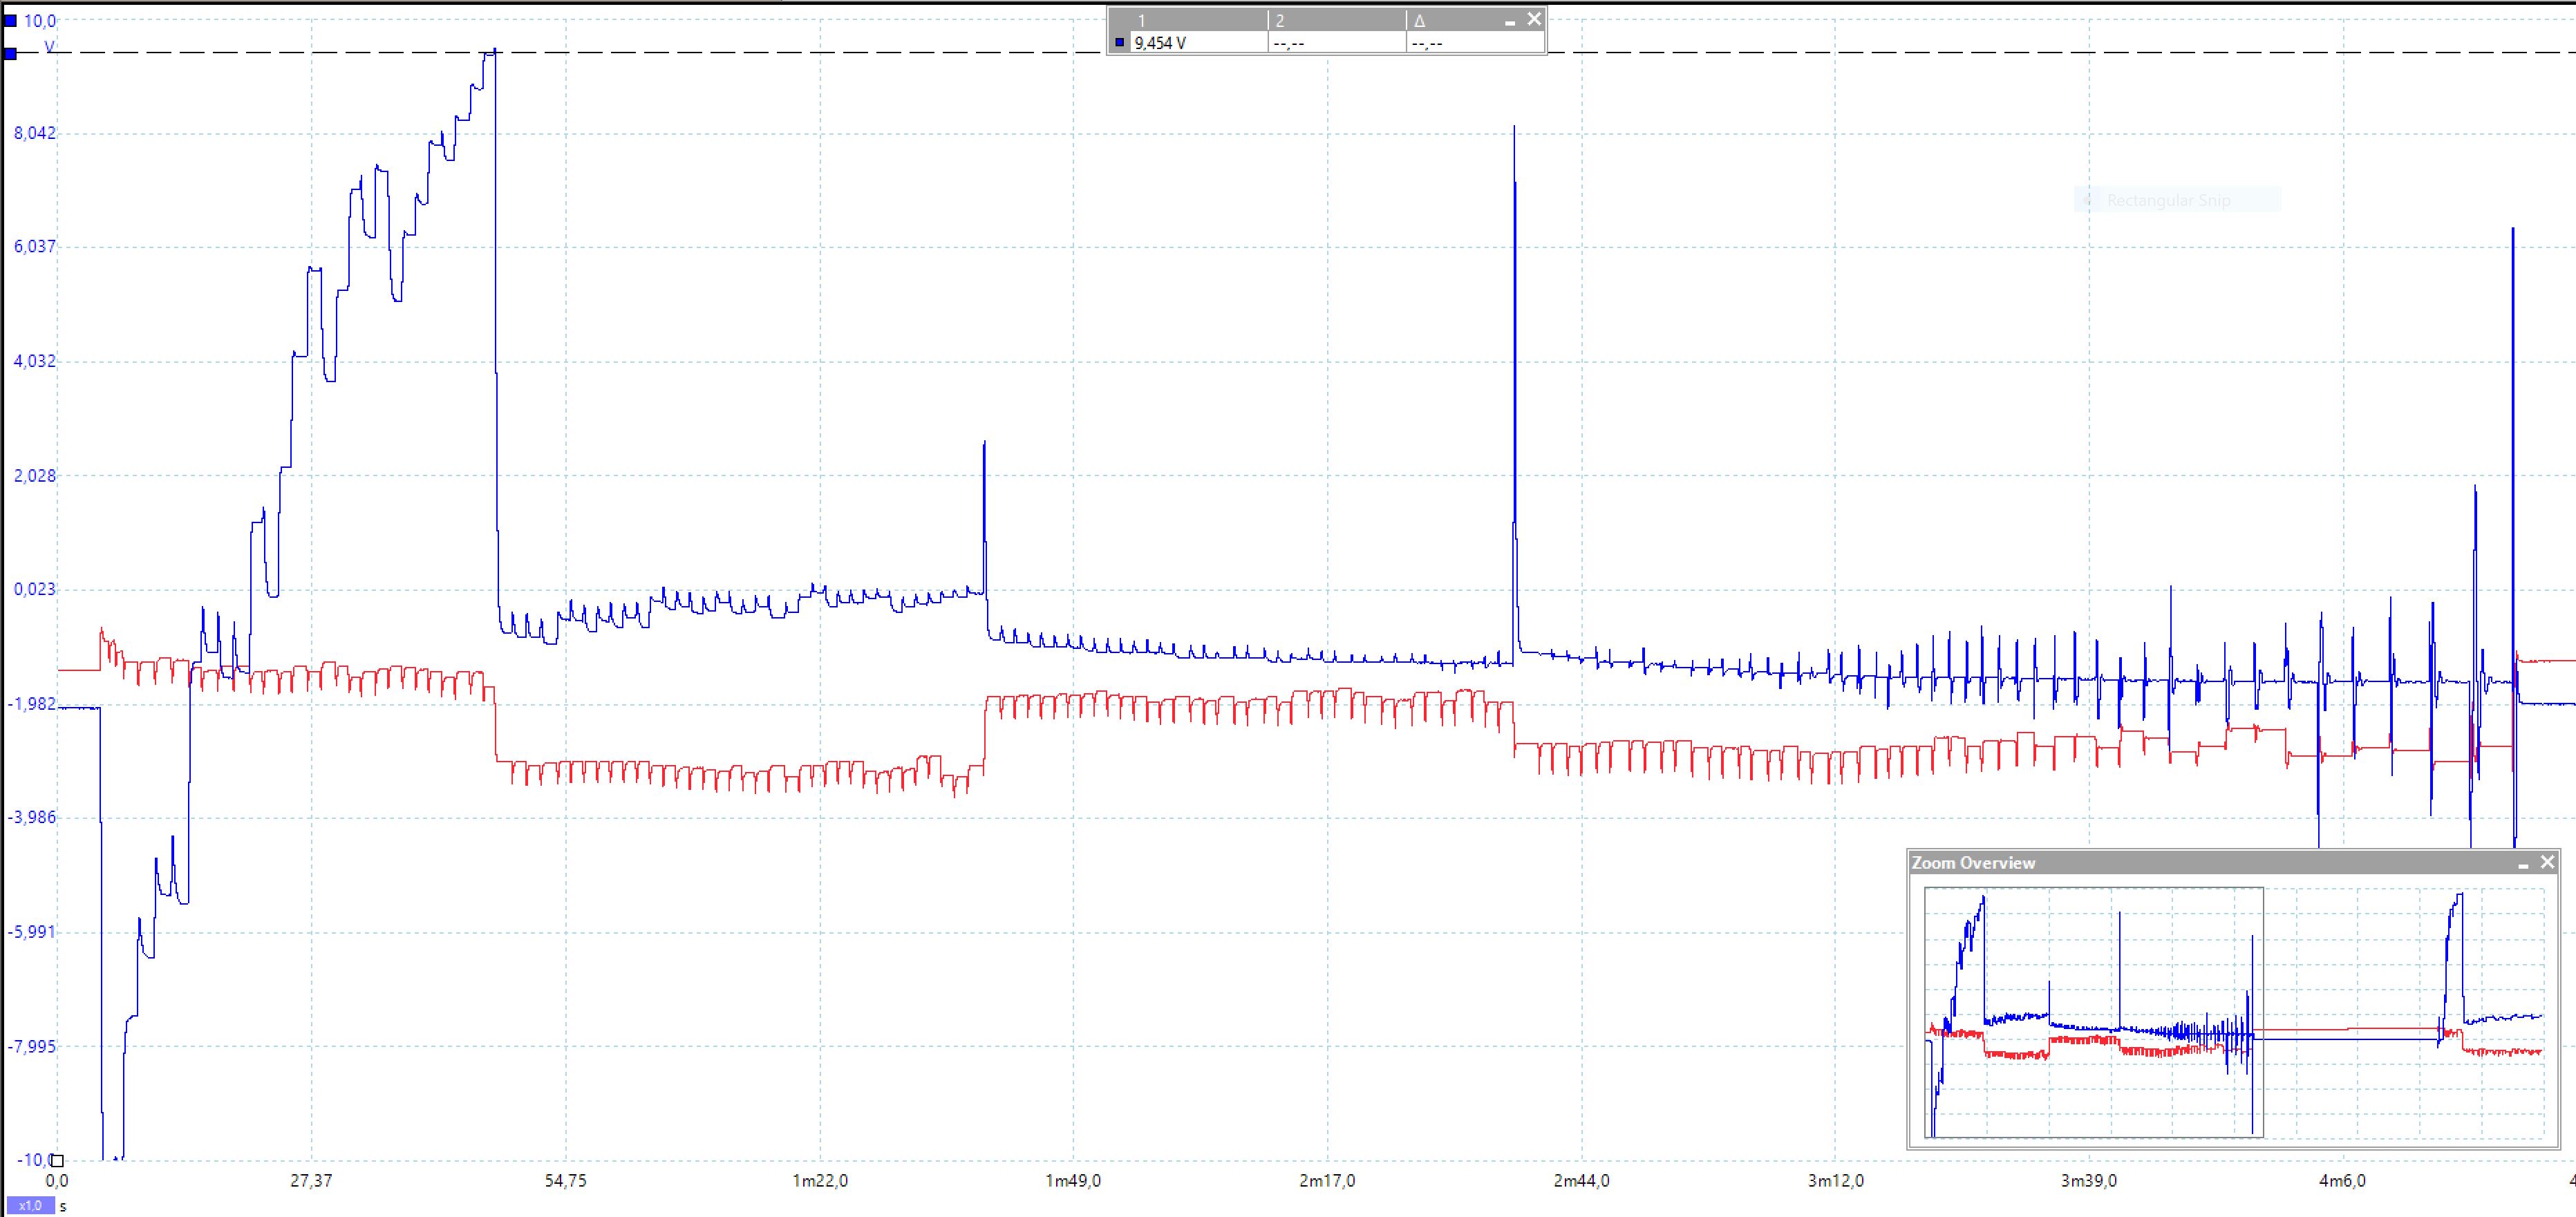
Task: Click the column header '1' in ruler legend
Action: (x=1141, y=20)
